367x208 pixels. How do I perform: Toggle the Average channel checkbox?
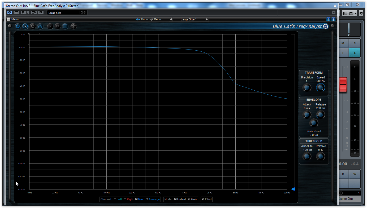click(147, 199)
